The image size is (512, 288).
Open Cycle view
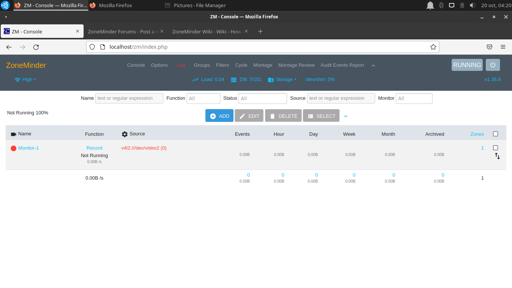pos(241,65)
